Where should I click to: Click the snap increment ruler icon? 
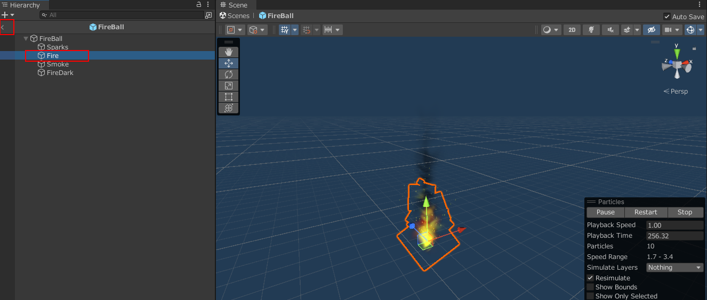pos(328,30)
